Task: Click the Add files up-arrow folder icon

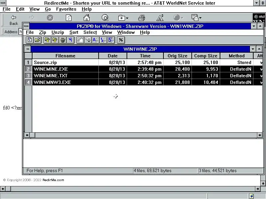Action: pos(47,40)
